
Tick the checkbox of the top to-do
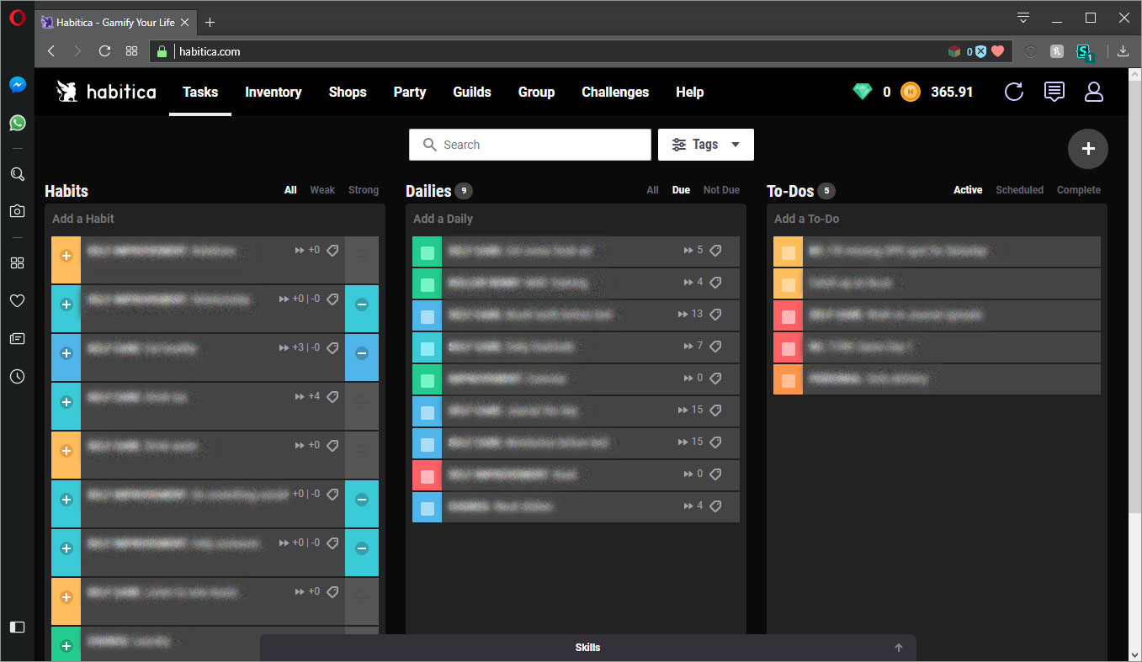788,250
